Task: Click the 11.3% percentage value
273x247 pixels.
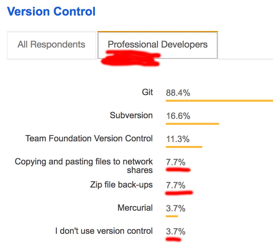Action: (x=178, y=139)
